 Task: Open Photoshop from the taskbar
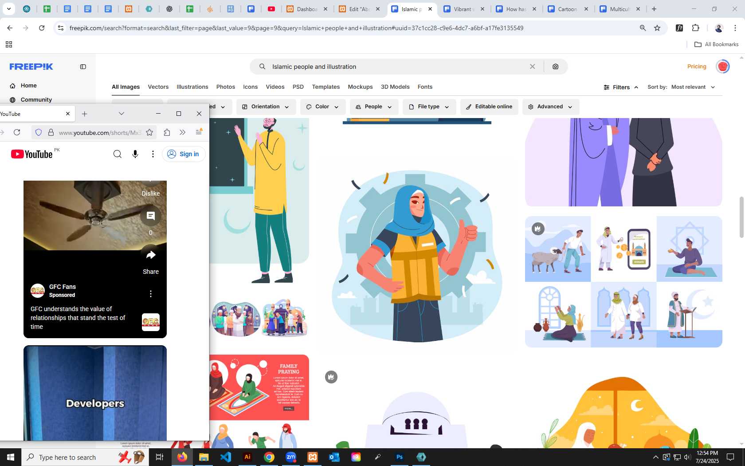[399, 457]
